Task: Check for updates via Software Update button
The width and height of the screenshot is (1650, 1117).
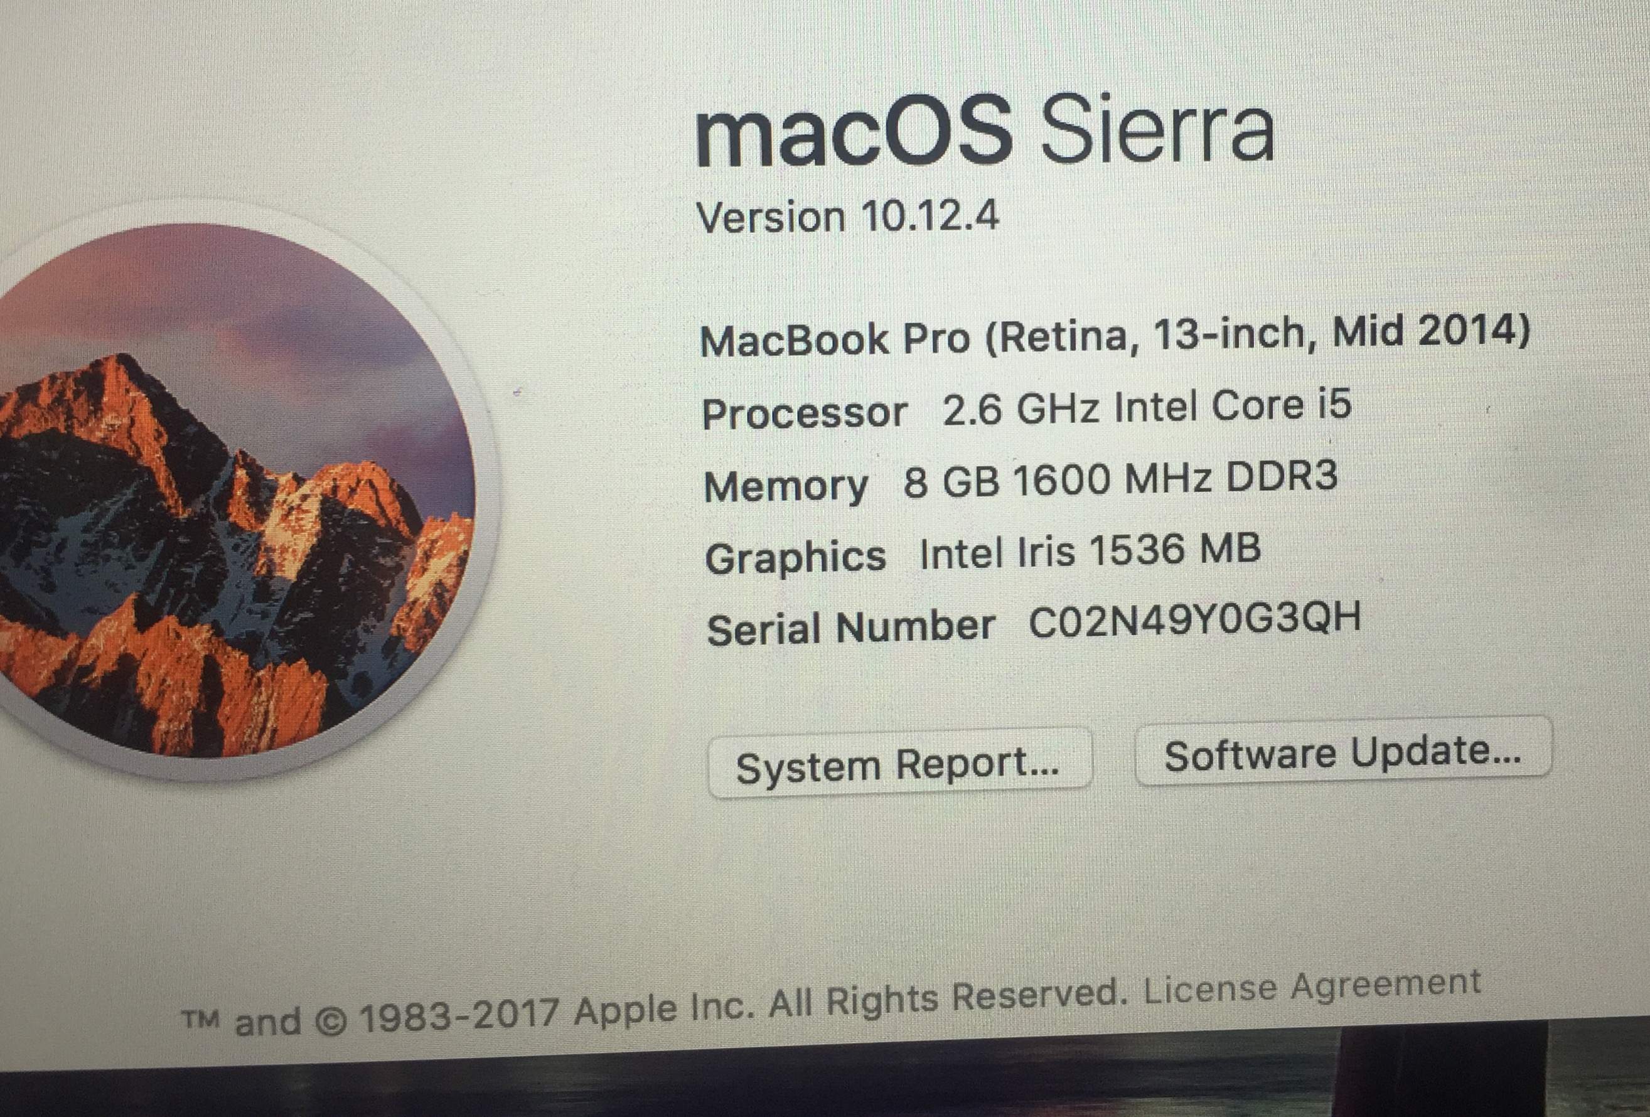Action: [x=1343, y=752]
